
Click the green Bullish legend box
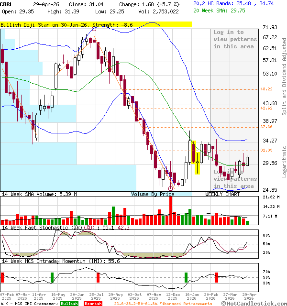(69, 304)
